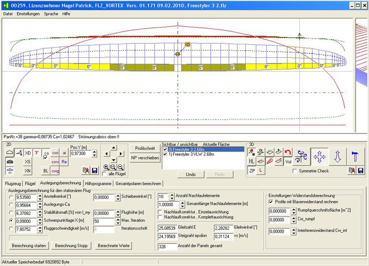Click the zoom in magnifier icon

coord(107,167)
